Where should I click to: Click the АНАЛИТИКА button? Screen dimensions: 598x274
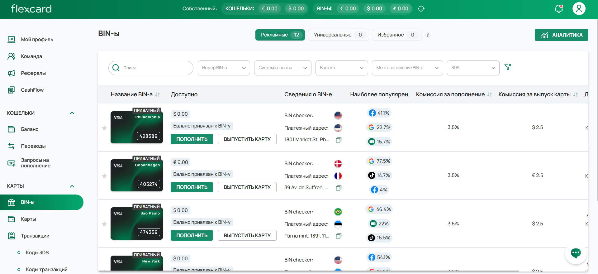561,35
